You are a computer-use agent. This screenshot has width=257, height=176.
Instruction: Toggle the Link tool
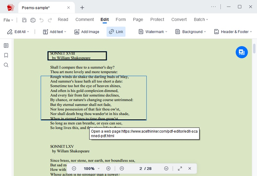[116, 32]
